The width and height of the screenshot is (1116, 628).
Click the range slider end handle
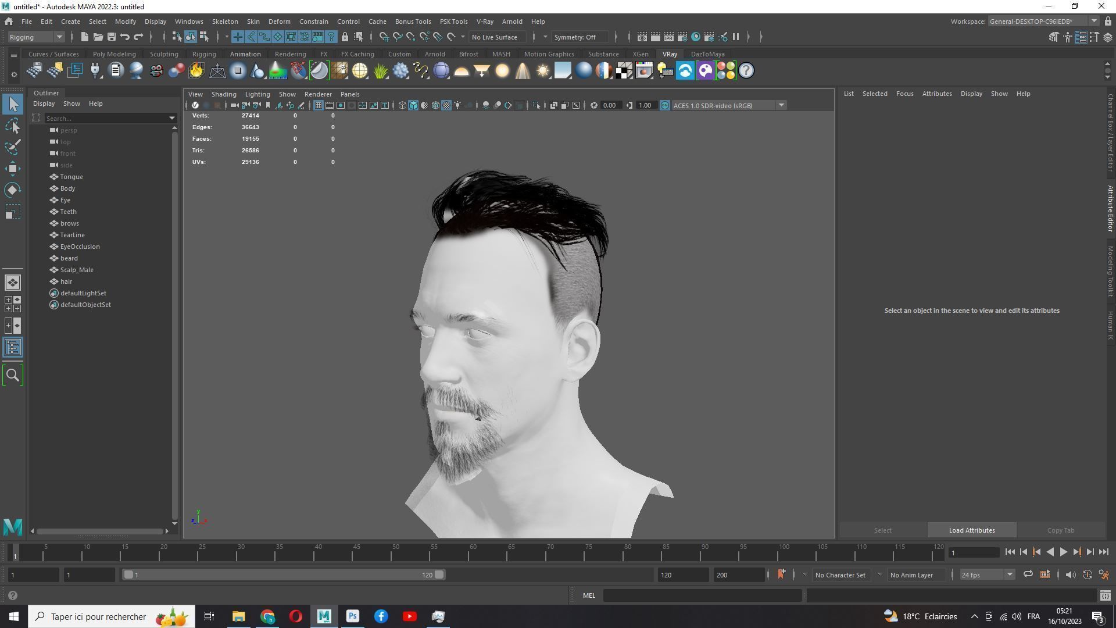(x=439, y=575)
